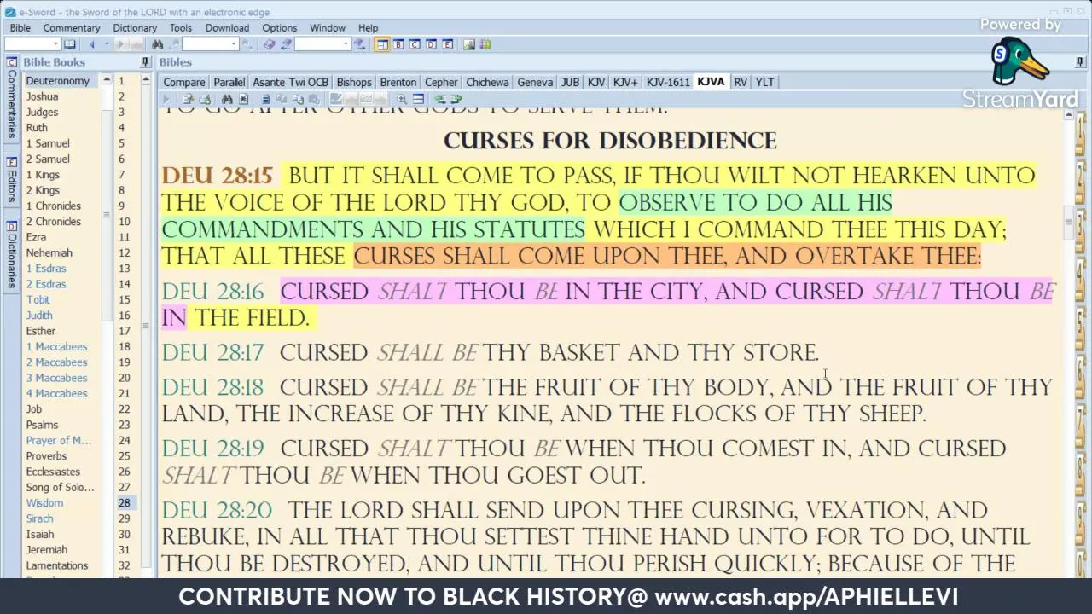The width and height of the screenshot is (1092, 614).
Task: Select Joshua in the Bible Books list
Action: [42, 96]
